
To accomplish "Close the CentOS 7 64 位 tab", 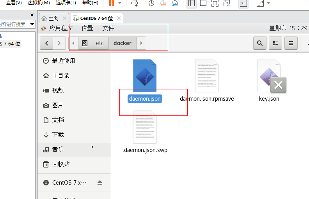I will click(119, 18).
